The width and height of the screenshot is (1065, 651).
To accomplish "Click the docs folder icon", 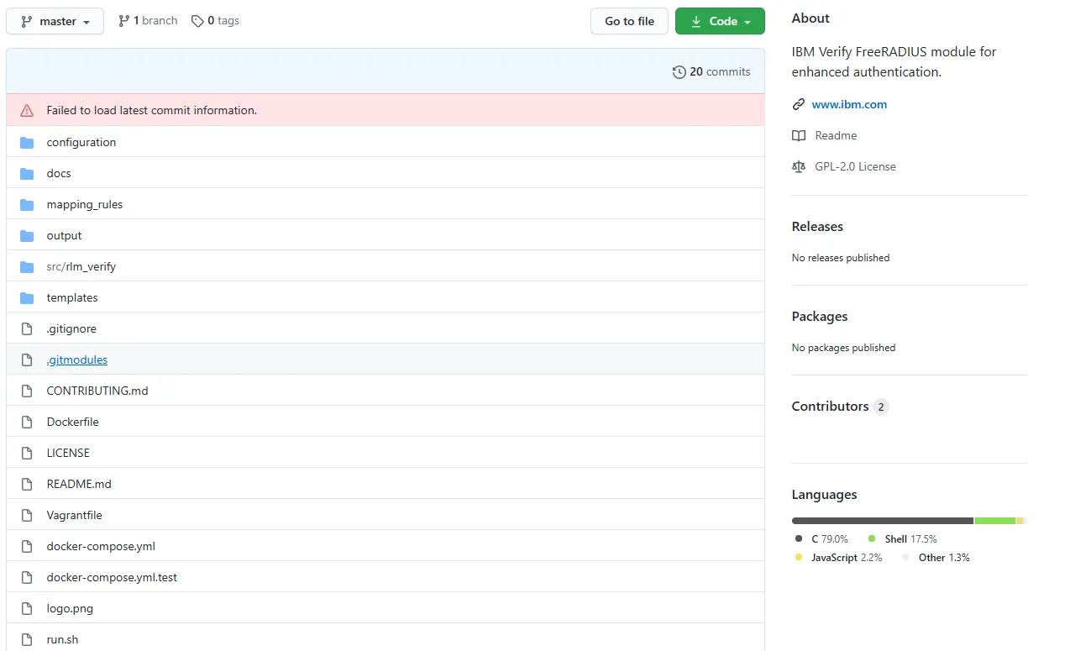I will coord(27,173).
